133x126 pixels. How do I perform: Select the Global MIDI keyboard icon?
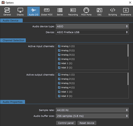click(x=47, y=10)
